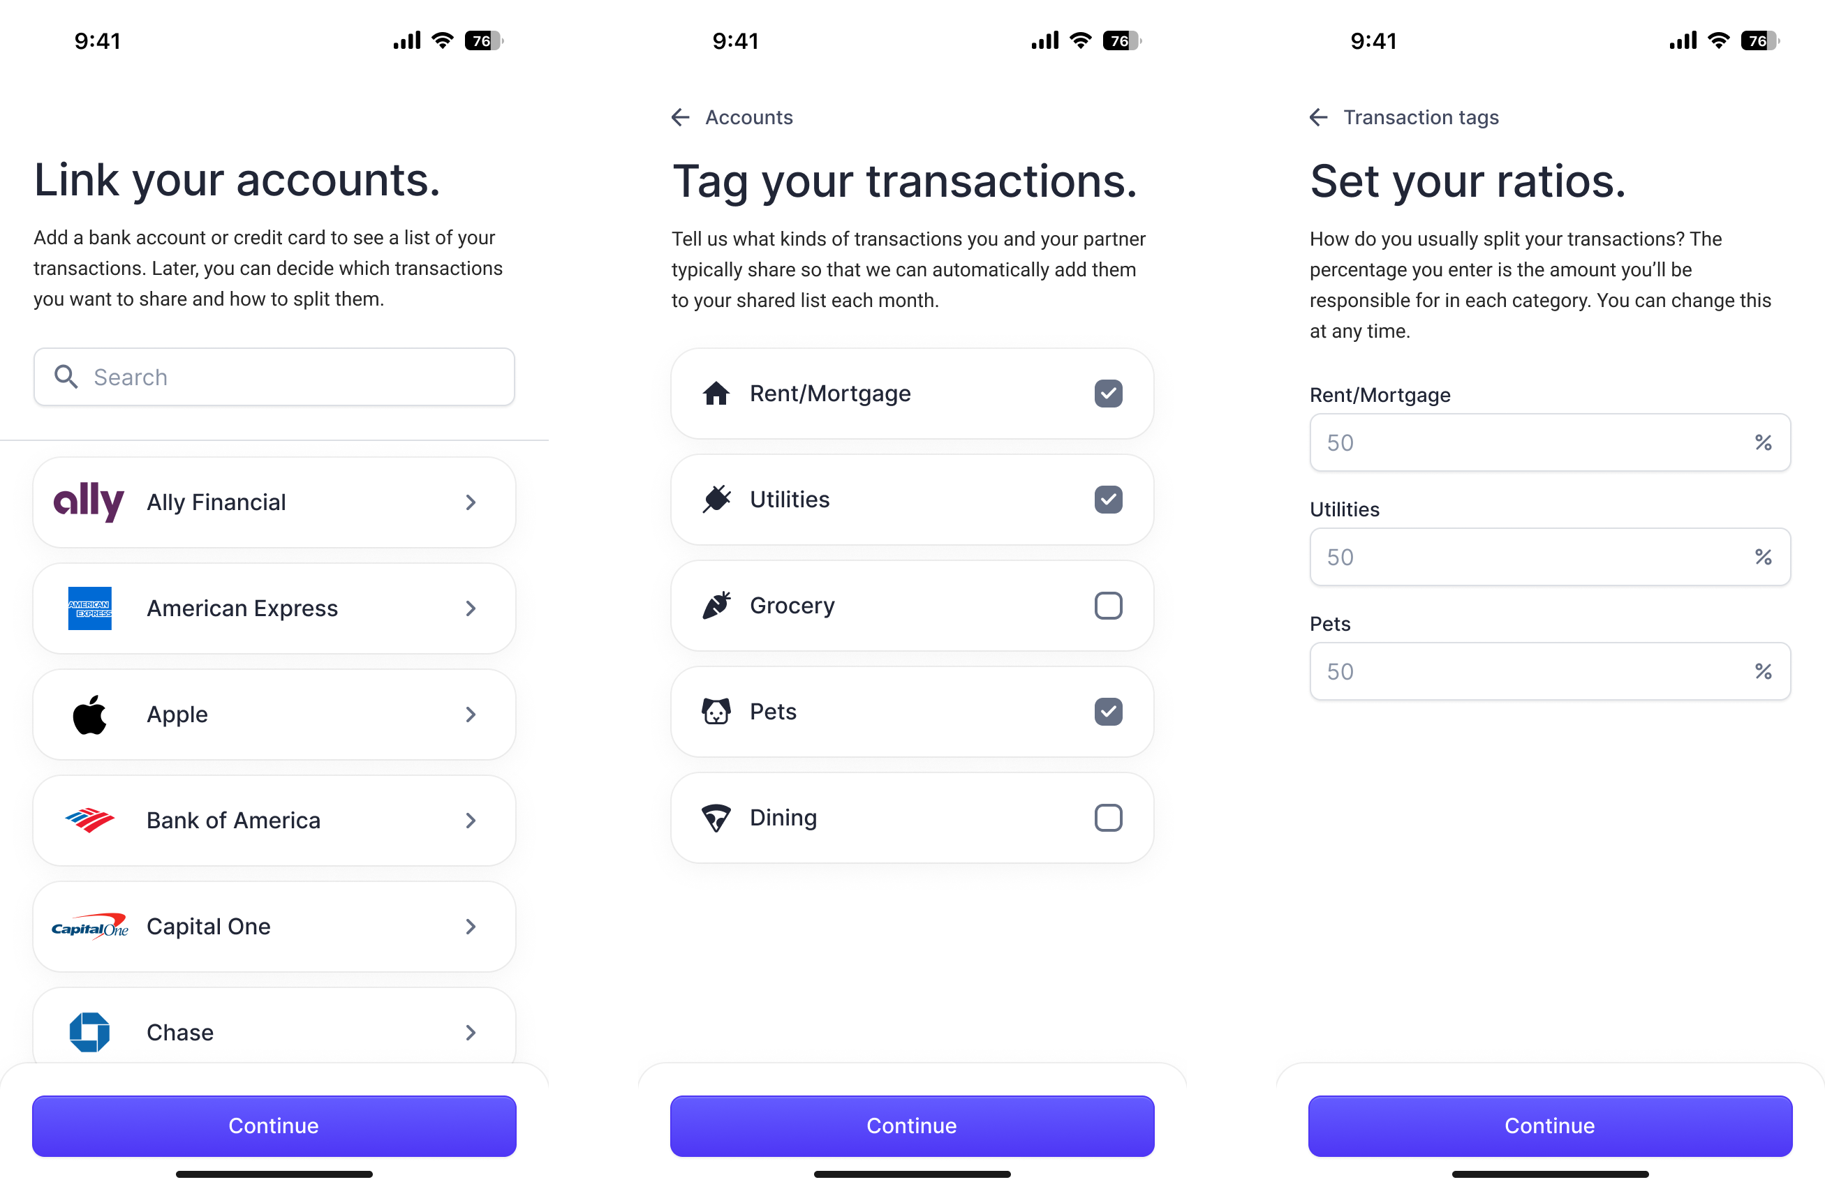Click the Ally Financial bank logo
This screenshot has width=1825, height=1189.
point(89,502)
